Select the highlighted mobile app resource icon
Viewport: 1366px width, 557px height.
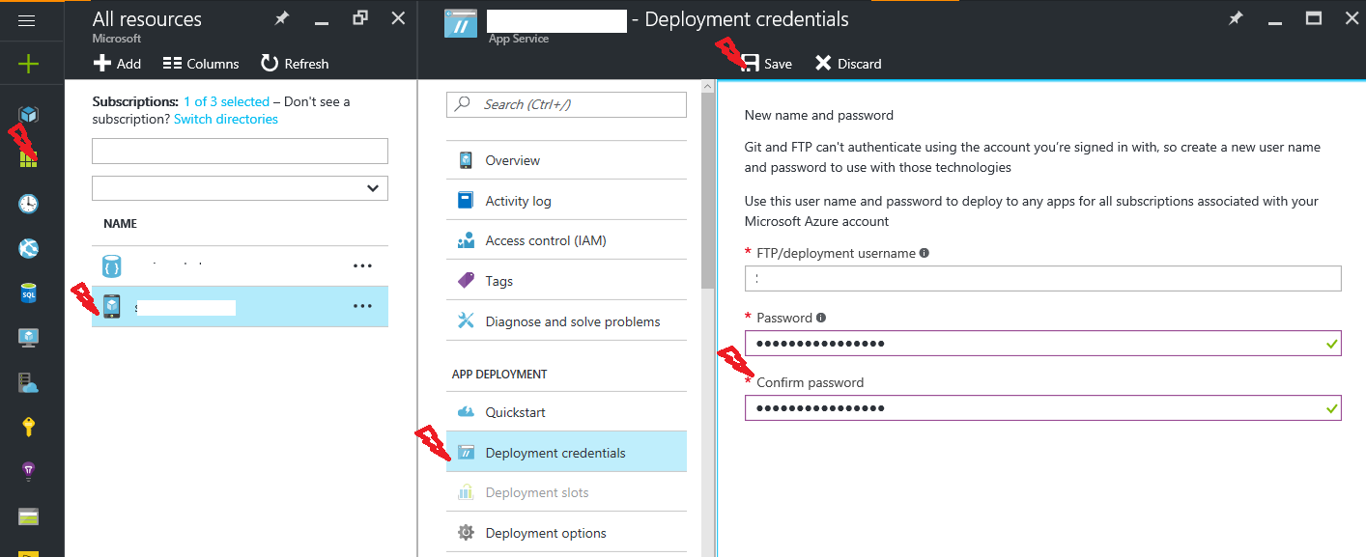click(112, 307)
